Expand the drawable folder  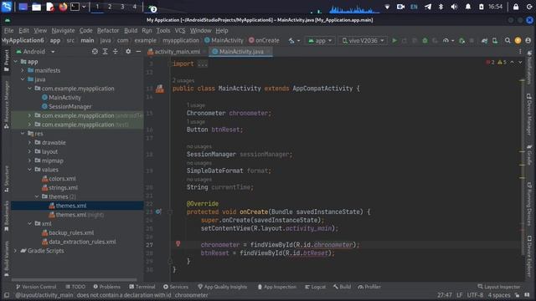30,142
